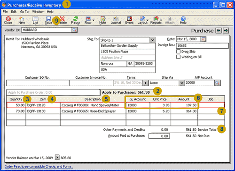The width and height of the screenshot is (235, 171).
Task: Click ship-to street 1505 Pavilion Place
Action: point(127,52)
